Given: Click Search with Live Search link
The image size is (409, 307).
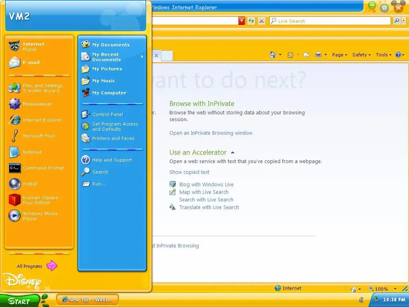Looking at the screenshot, I should pyautogui.click(x=206, y=200).
